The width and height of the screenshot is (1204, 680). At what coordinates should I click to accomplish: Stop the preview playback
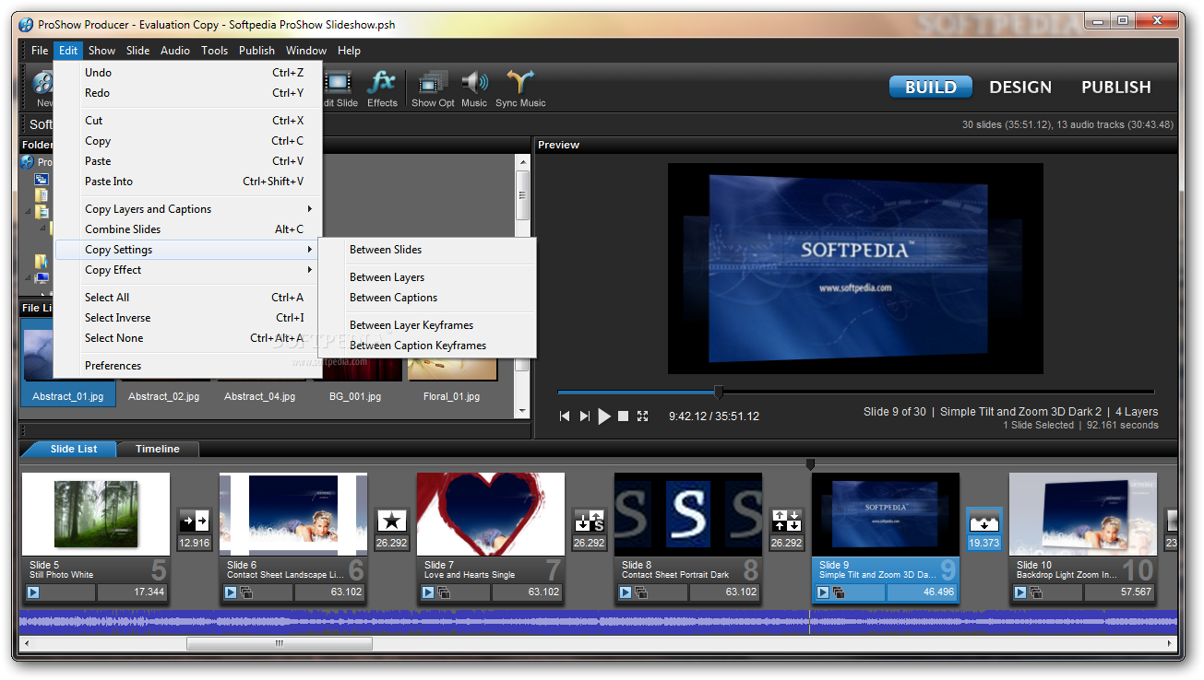pos(624,416)
